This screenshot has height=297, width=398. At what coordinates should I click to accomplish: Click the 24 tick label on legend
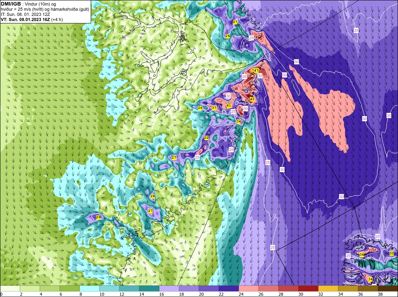tap(241, 294)
